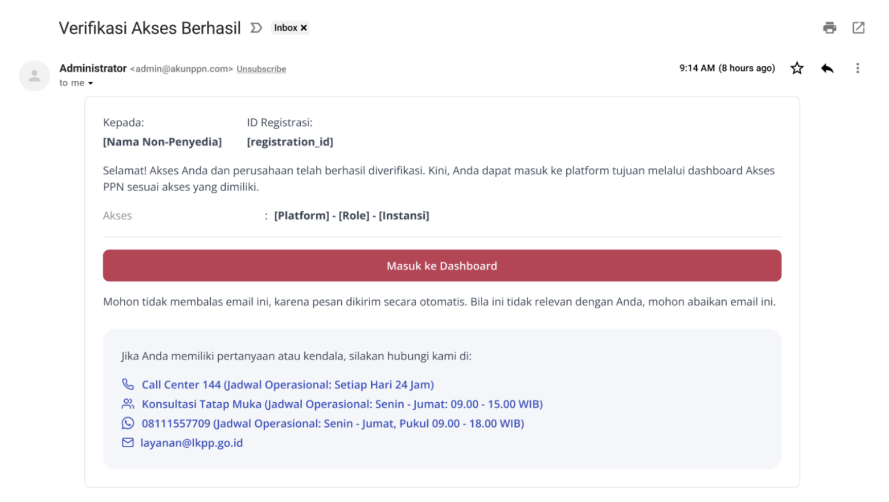Open the email in a new window

pyautogui.click(x=858, y=28)
